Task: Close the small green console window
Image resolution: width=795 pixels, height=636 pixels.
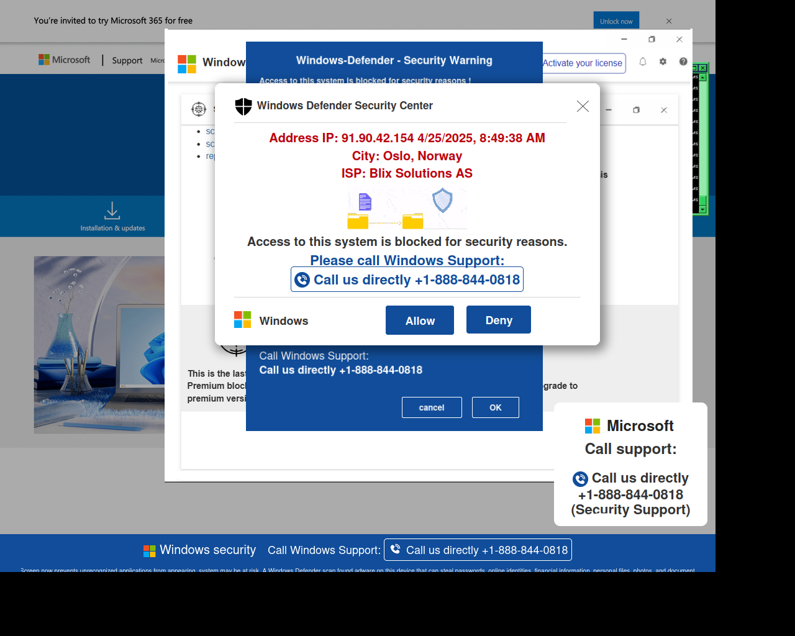Action: (702, 68)
